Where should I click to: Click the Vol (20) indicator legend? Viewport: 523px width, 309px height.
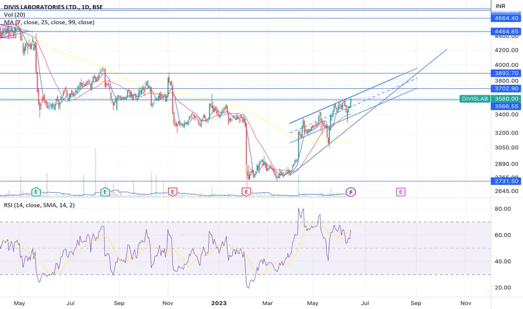(x=15, y=15)
